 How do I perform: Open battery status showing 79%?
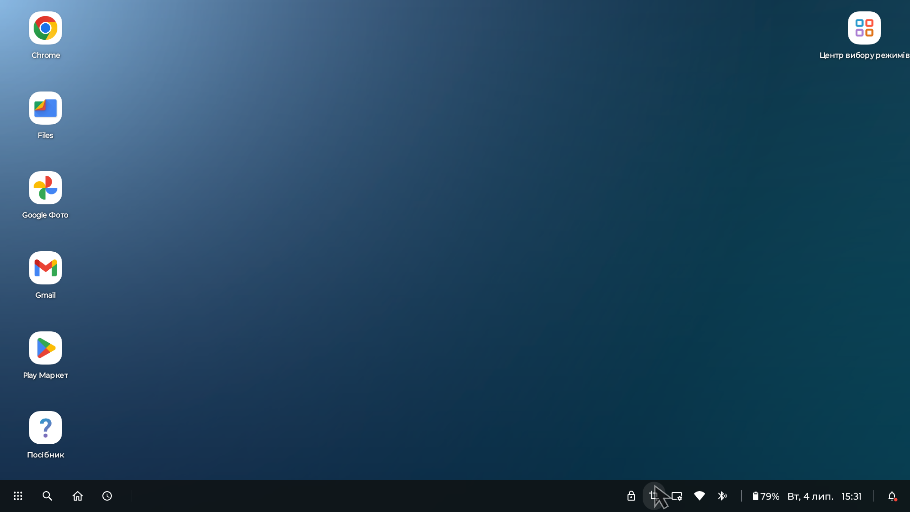pos(766,496)
